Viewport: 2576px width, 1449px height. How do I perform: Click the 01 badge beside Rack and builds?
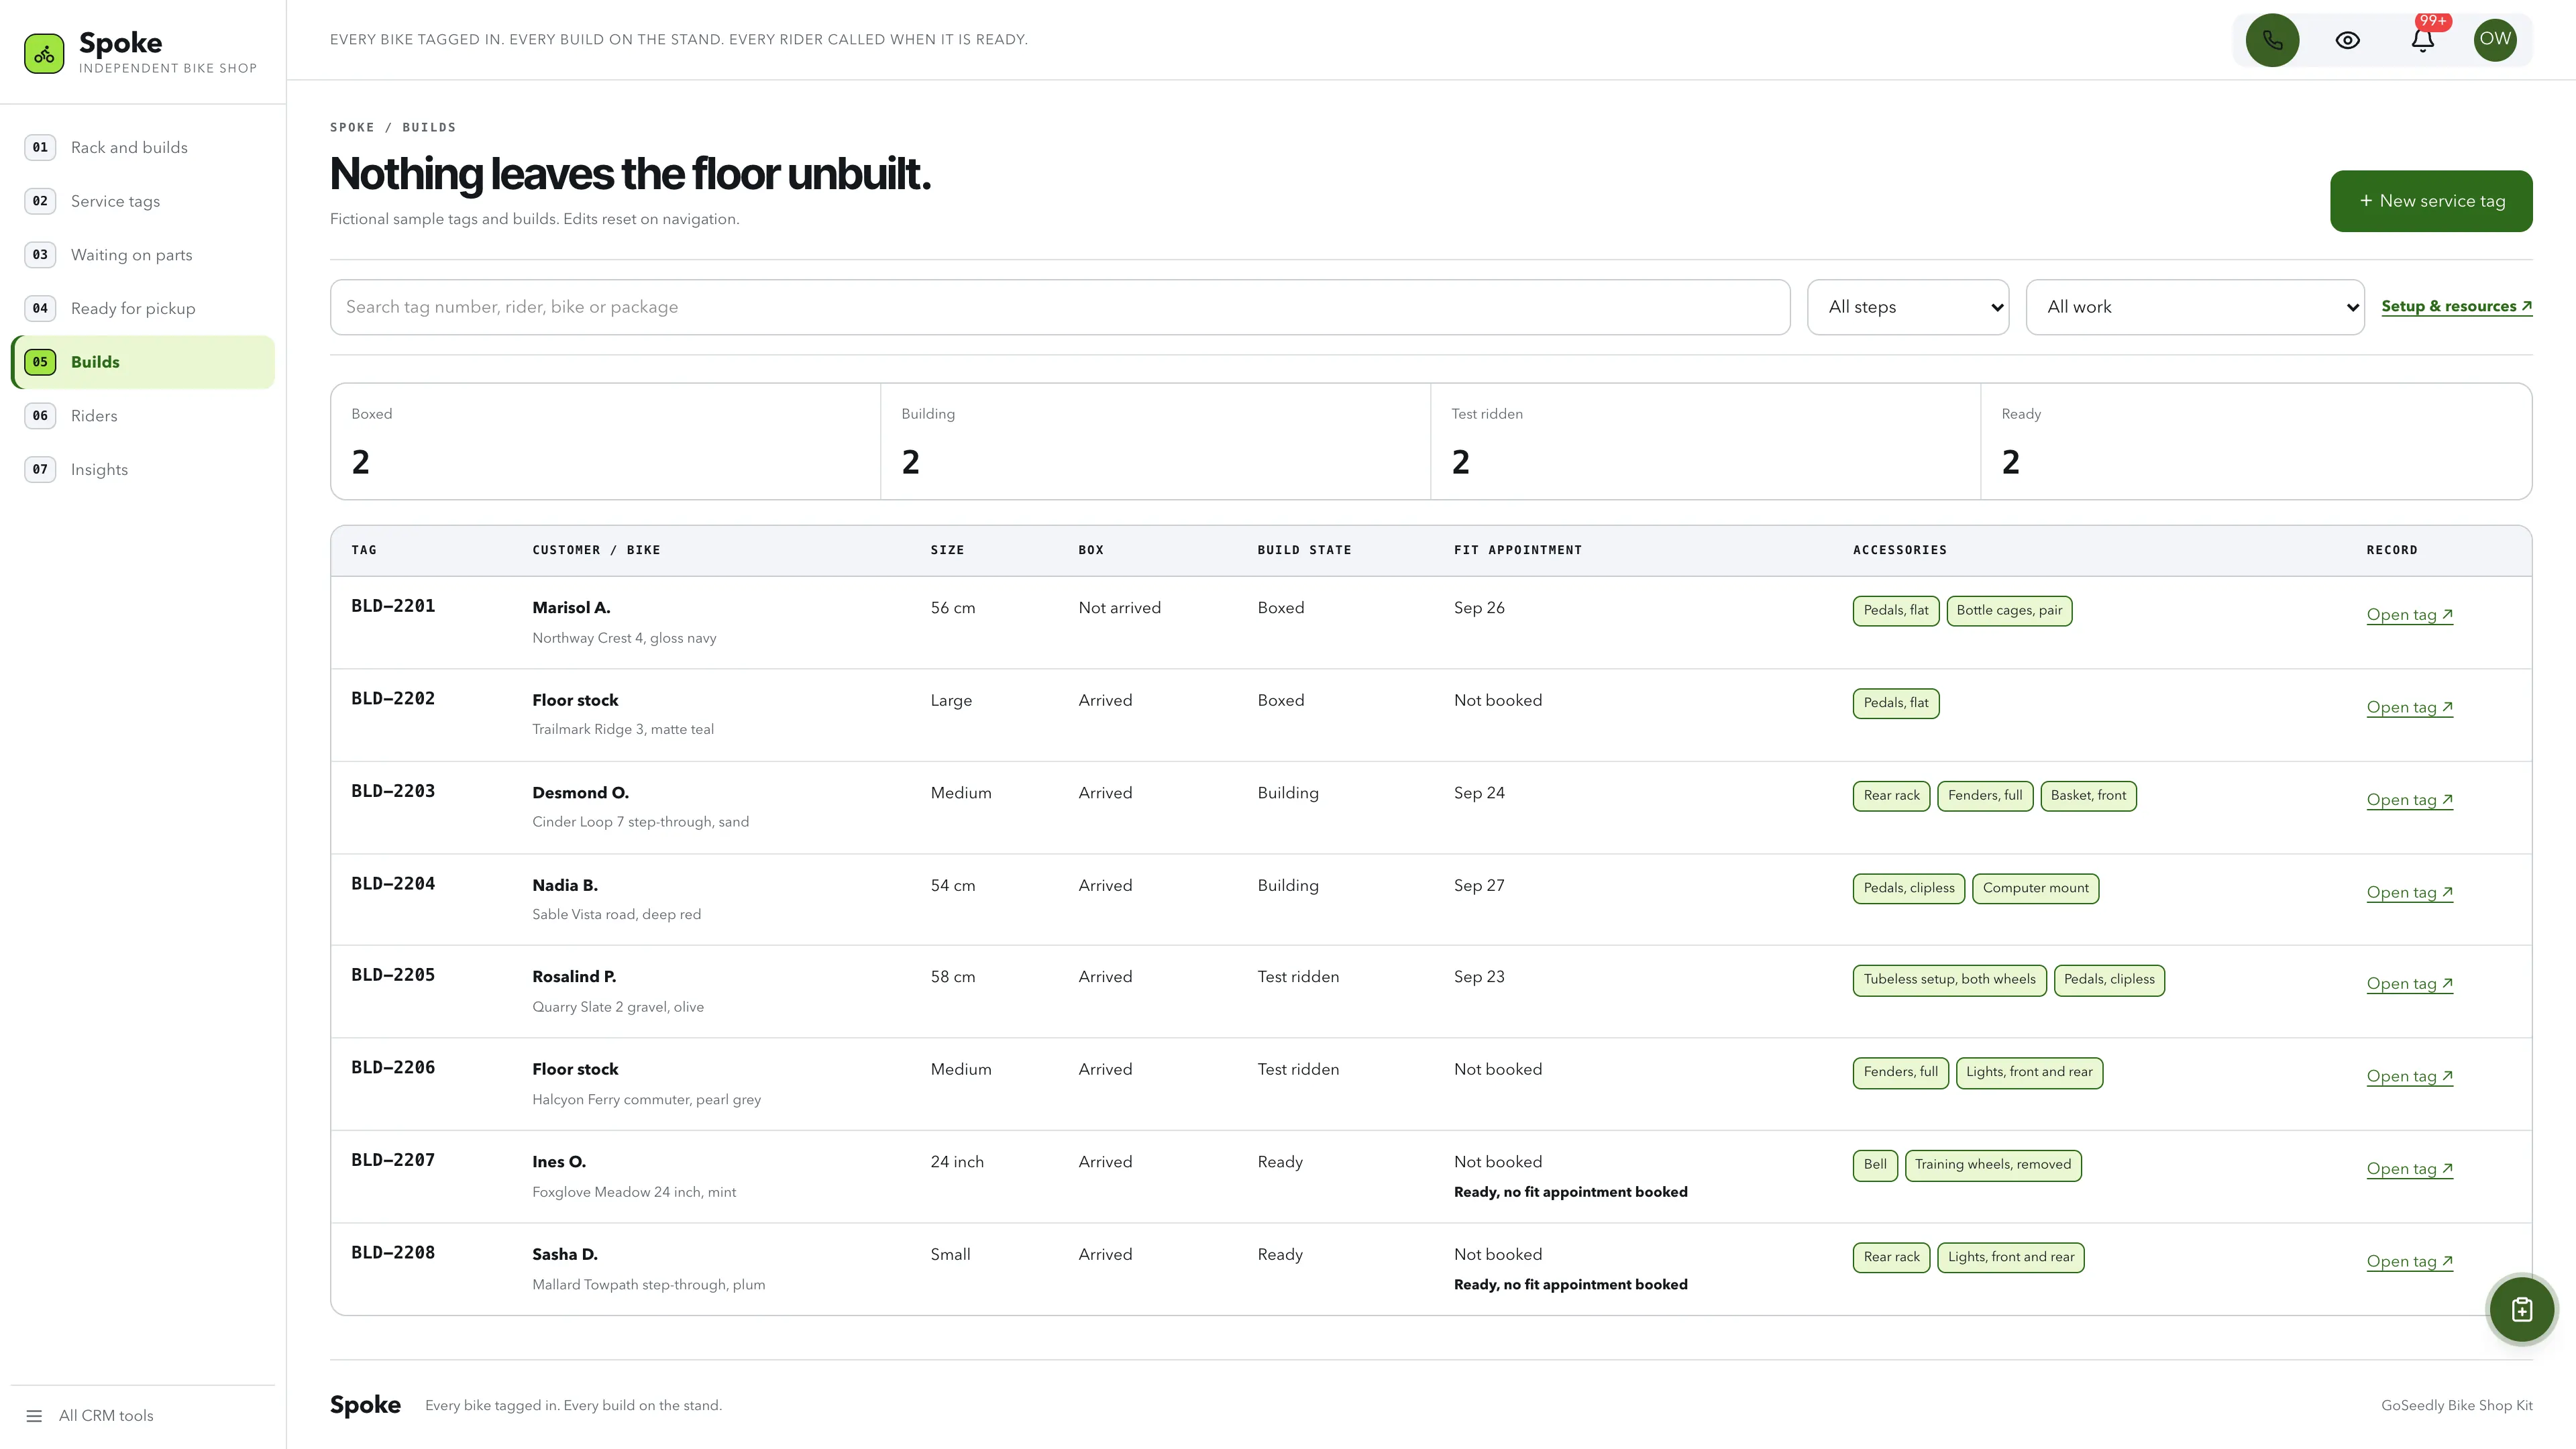click(40, 147)
